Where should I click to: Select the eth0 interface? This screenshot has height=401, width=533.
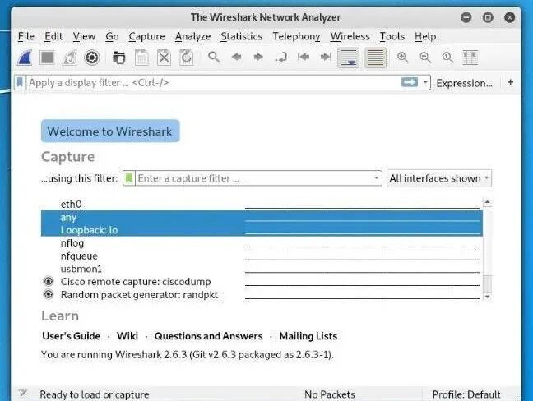262,204
